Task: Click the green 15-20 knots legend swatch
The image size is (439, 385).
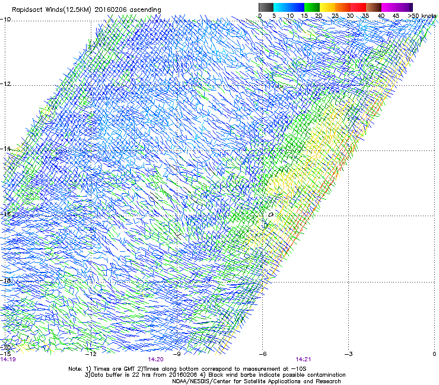Action: click(312, 7)
